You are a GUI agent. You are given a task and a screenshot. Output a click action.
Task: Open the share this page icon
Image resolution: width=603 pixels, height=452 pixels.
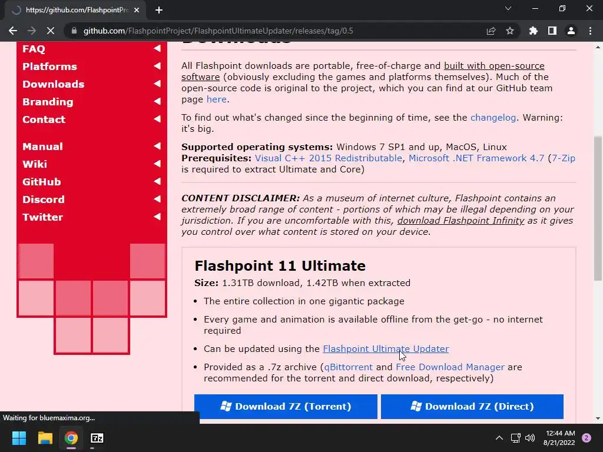click(491, 31)
